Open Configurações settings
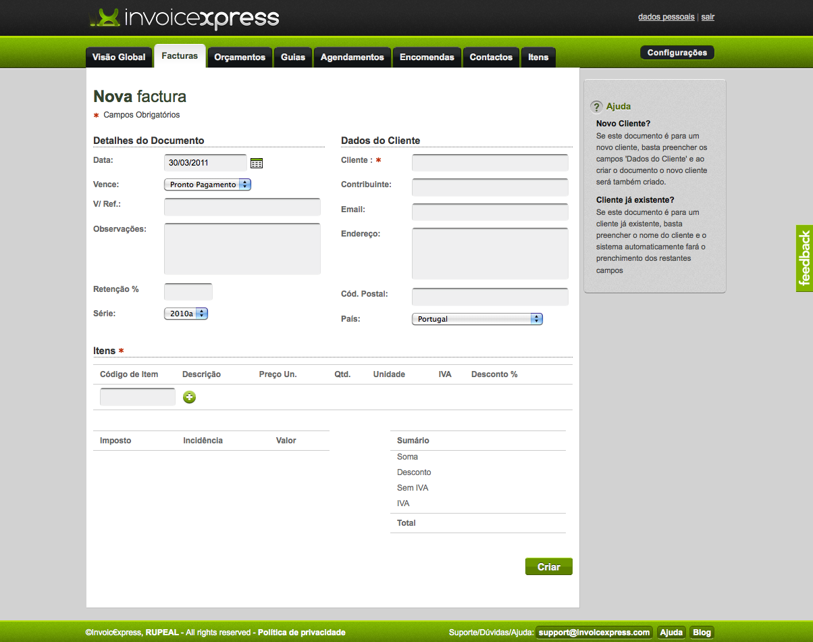The width and height of the screenshot is (813, 642). pos(677,53)
